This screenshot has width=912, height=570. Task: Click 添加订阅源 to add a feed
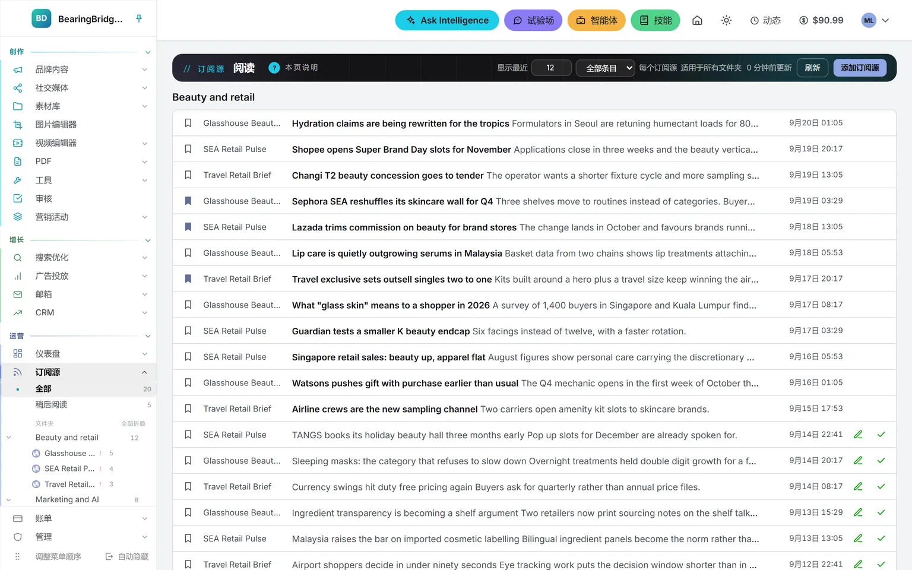point(860,68)
